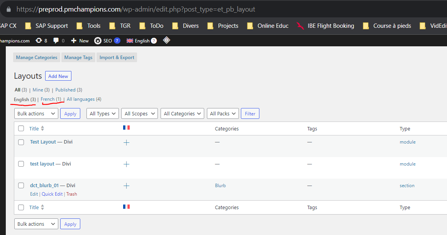Tick checkbox for dct_blurb_01 row
This screenshot has height=235, width=447.
(x=21, y=186)
